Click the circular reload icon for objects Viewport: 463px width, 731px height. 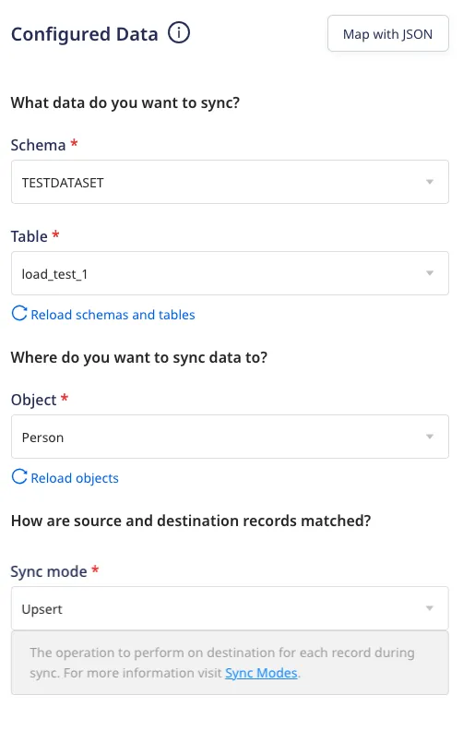[19, 477]
